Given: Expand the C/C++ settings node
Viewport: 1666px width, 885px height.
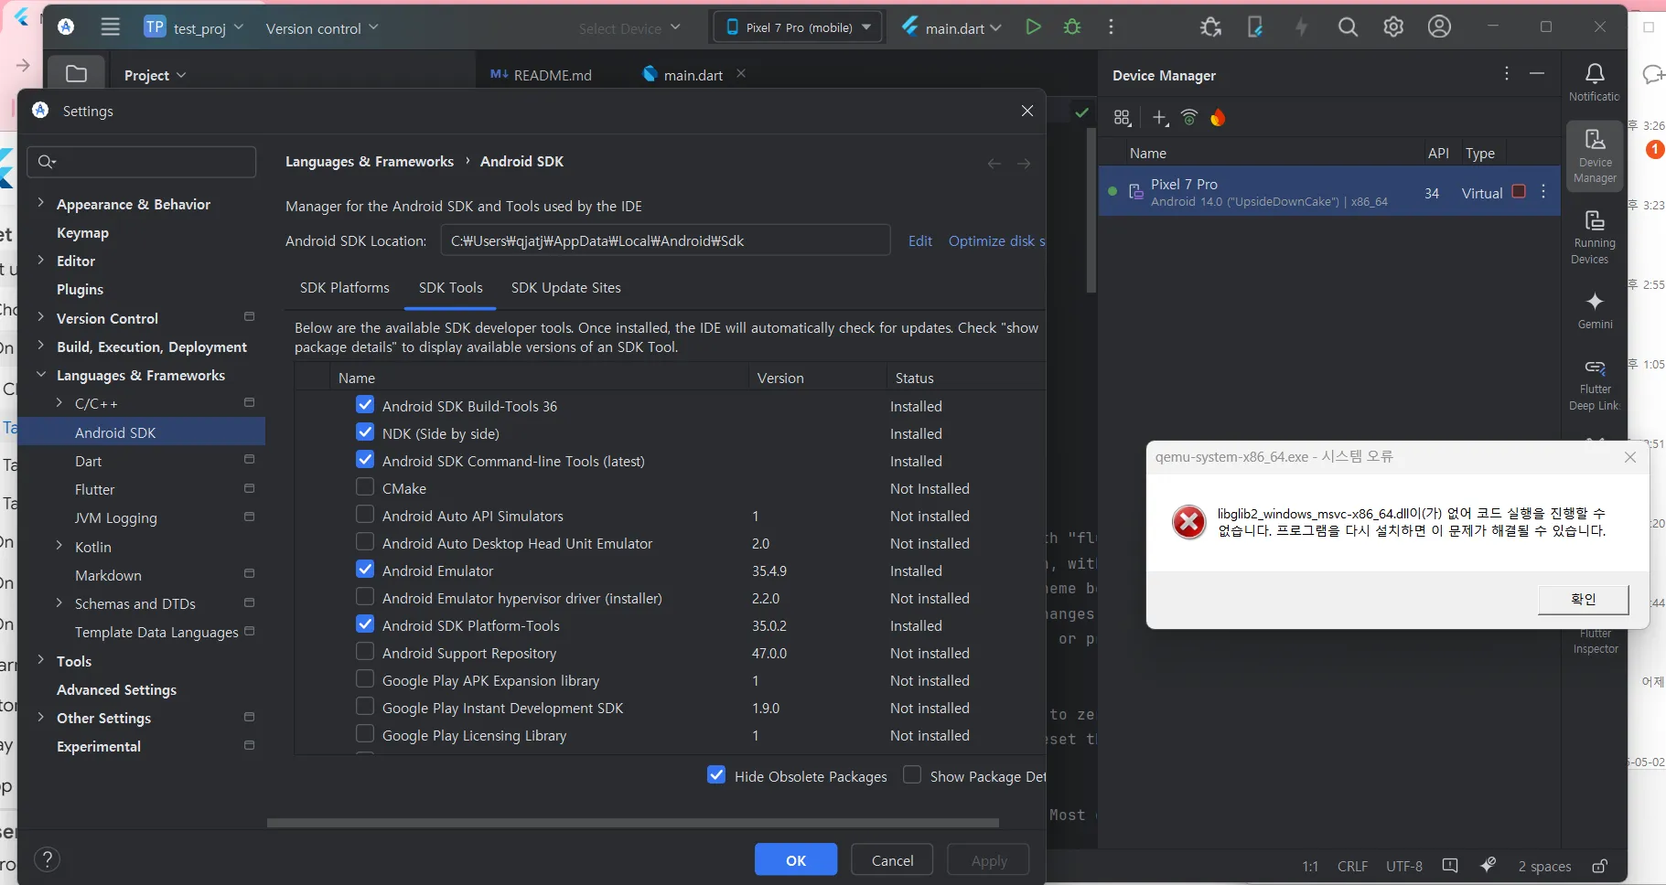Looking at the screenshot, I should coord(59,402).
